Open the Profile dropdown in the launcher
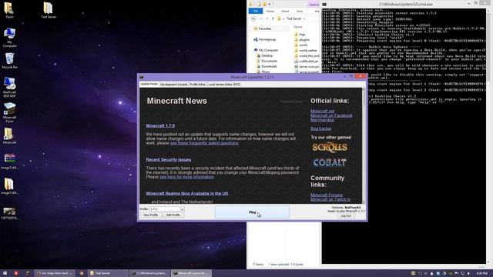493x277 pixels. coord(182,209)
